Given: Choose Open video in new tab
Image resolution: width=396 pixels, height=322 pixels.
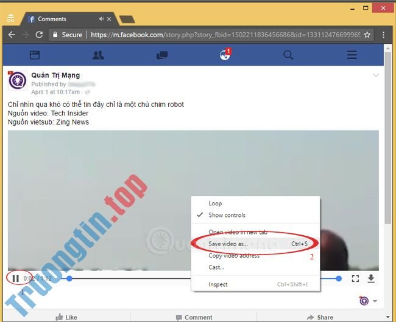Looking at the screenshot, I should pos(256,232).
